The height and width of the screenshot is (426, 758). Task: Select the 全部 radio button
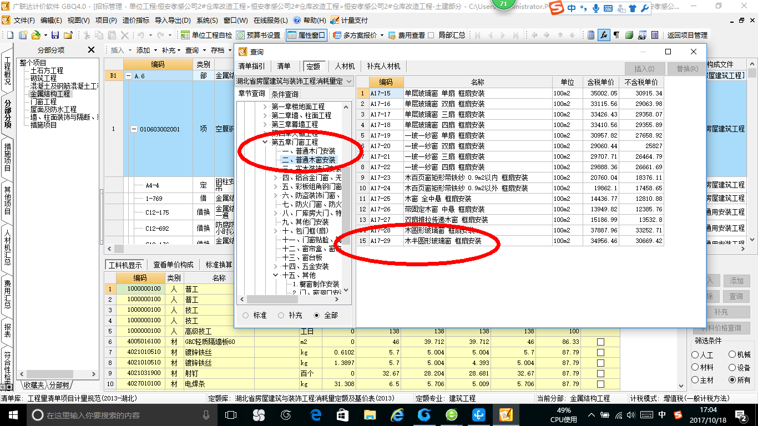pos(317,315)
